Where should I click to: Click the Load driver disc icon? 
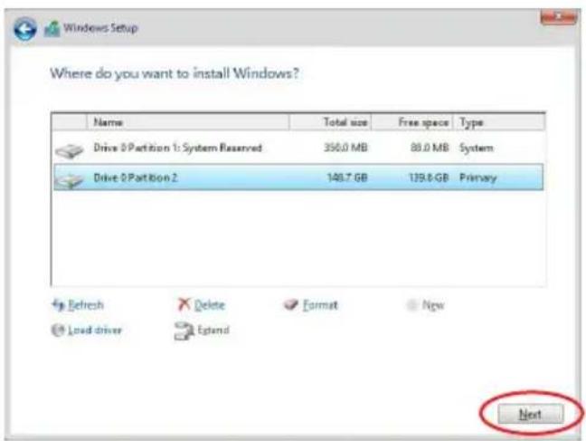pos(58,330)
